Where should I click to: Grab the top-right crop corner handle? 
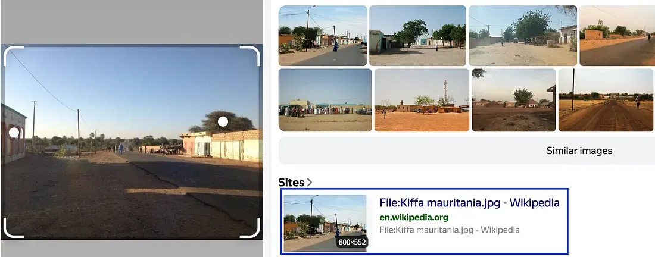pyautogui.click(x=250, y=56)
